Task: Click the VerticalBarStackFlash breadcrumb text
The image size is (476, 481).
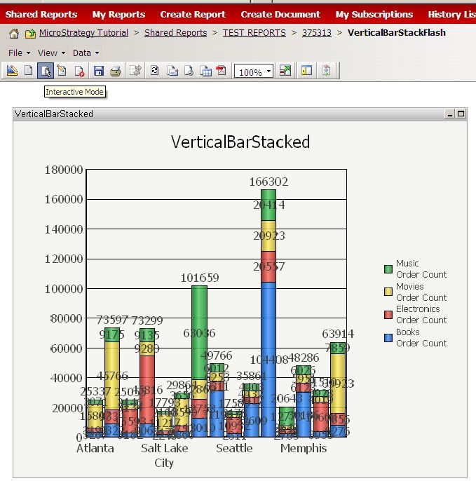Action: 397,32
